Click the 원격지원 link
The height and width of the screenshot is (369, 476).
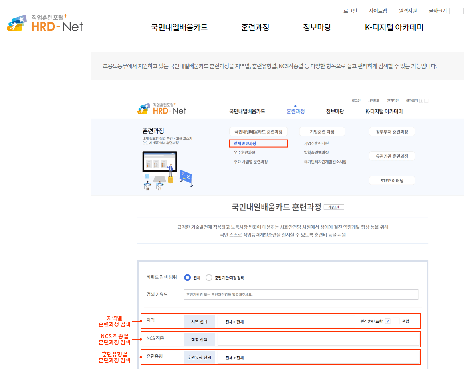(x=407, y=11)
